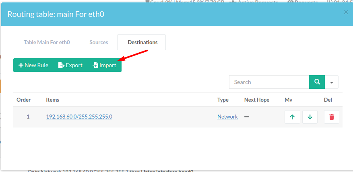The width and height of the screenshot is (353, 172).
Task: Expand the search options dropdown caret
Action: 332,82
